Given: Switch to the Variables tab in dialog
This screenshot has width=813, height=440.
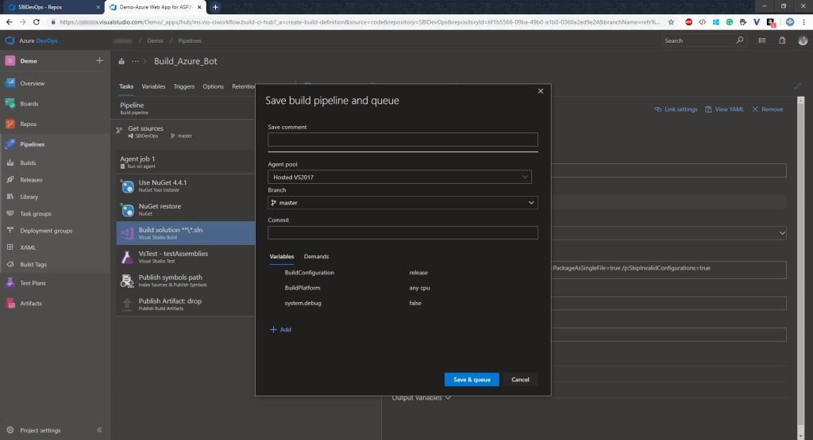Looking at the screenshot, I should point(282,257).
